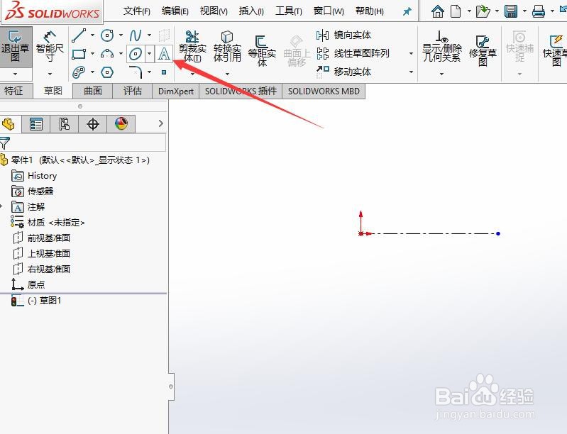Activate the Sketch Text (A) tool
The width and height of the screenshot is (567, 434).
(x=164, y=54)
